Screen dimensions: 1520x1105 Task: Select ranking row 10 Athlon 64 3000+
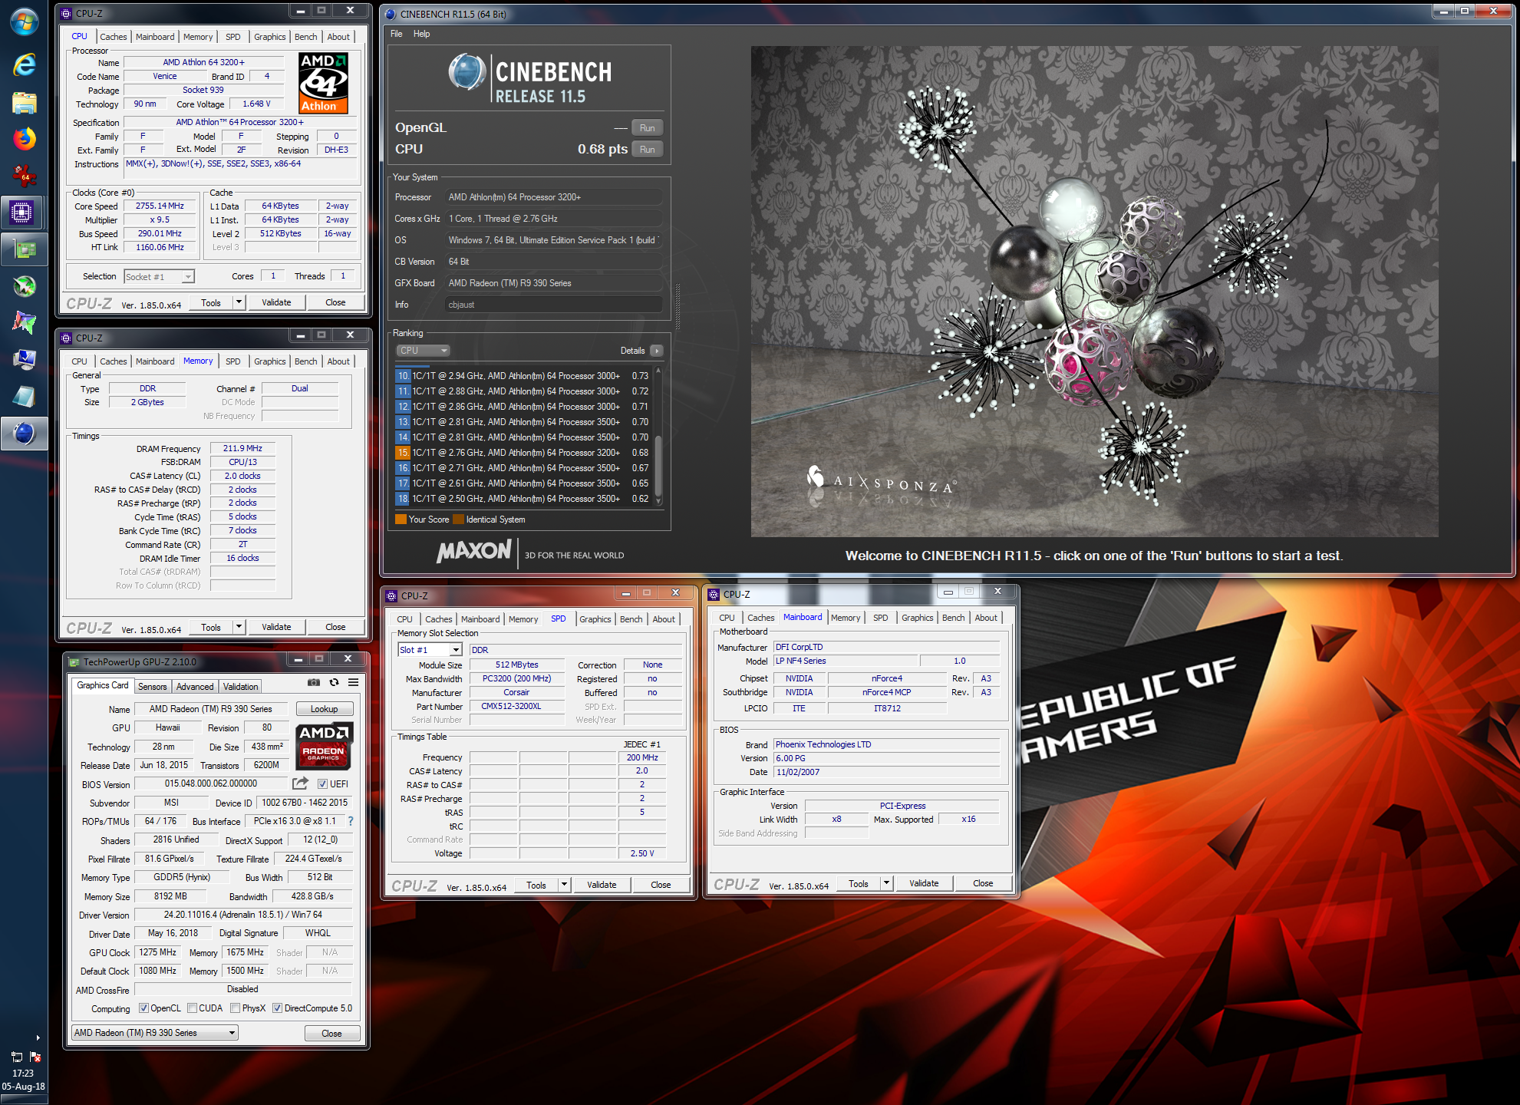[x=523, y=376]
